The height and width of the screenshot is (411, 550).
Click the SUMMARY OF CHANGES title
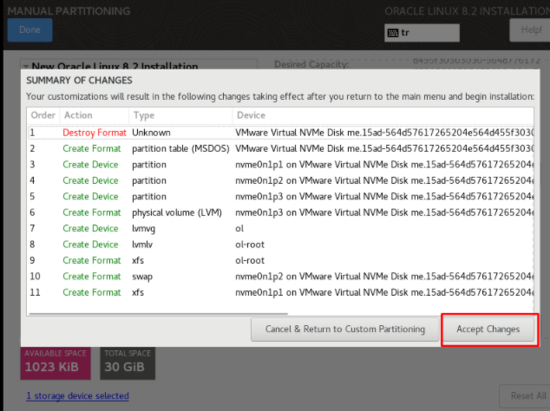[79, 81]
